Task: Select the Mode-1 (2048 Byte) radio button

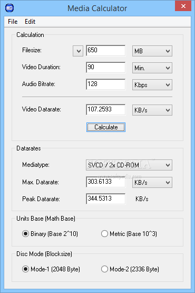Action: click(x=51, y=269)
